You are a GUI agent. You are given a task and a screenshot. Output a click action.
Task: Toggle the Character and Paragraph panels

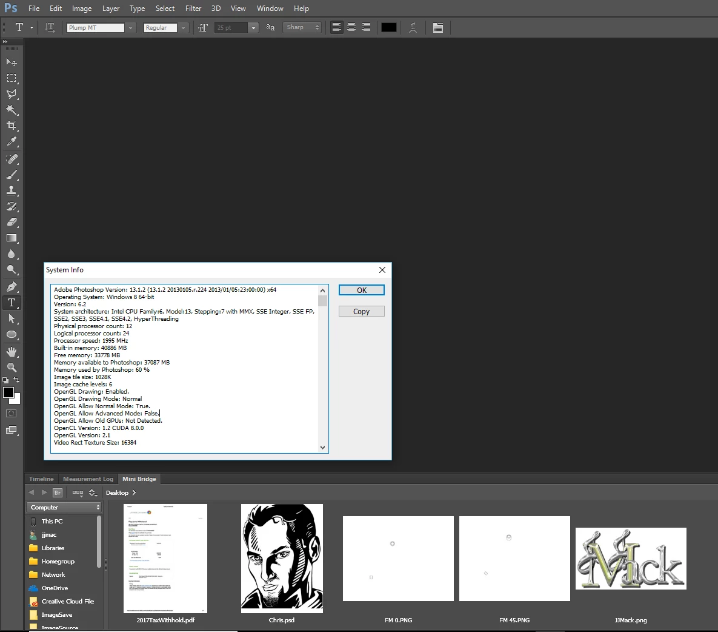437,28
